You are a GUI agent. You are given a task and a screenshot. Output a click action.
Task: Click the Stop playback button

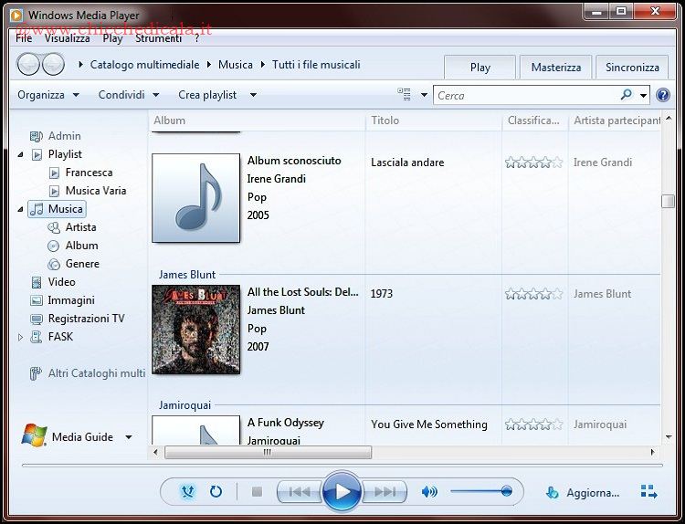(257, 492)
